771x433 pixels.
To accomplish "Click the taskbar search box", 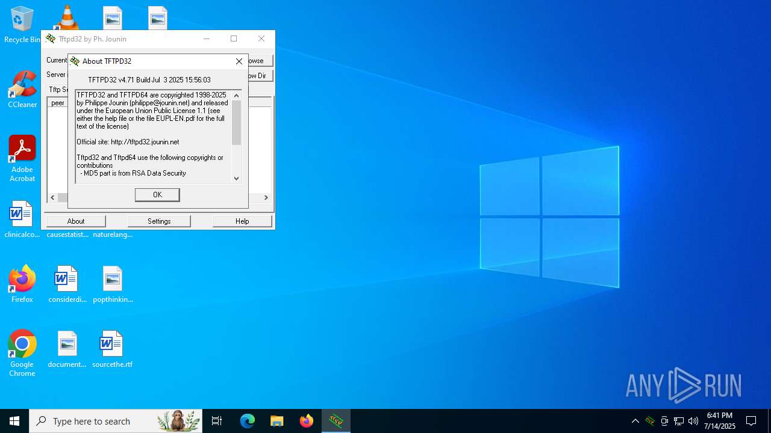I will coord(116,421).
